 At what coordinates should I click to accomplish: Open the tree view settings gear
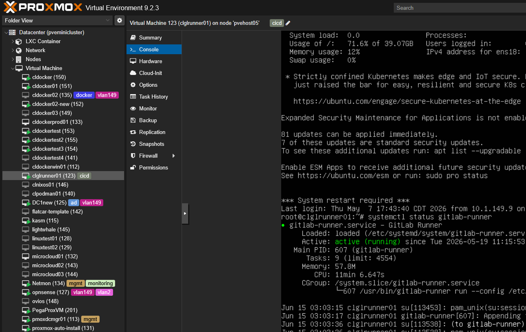tap(120, 20)
